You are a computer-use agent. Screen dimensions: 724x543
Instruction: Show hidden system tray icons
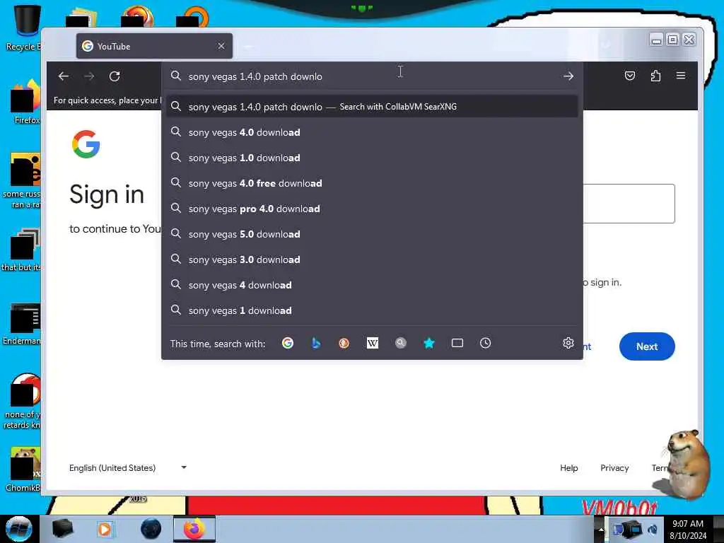(601, 529)
